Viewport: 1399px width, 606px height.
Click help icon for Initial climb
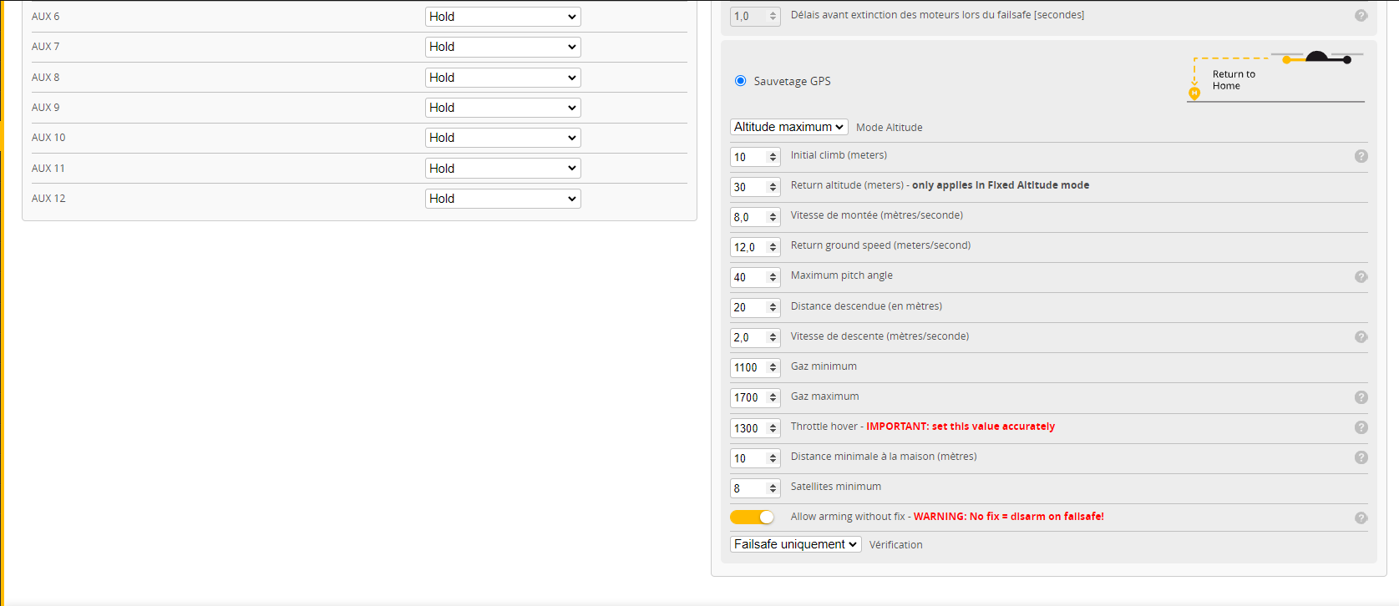click(1361, 156)
